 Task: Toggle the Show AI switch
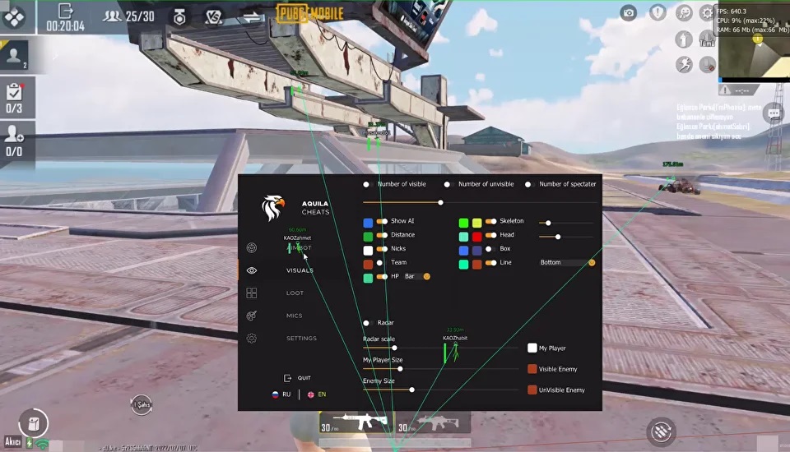click(382, 221)
